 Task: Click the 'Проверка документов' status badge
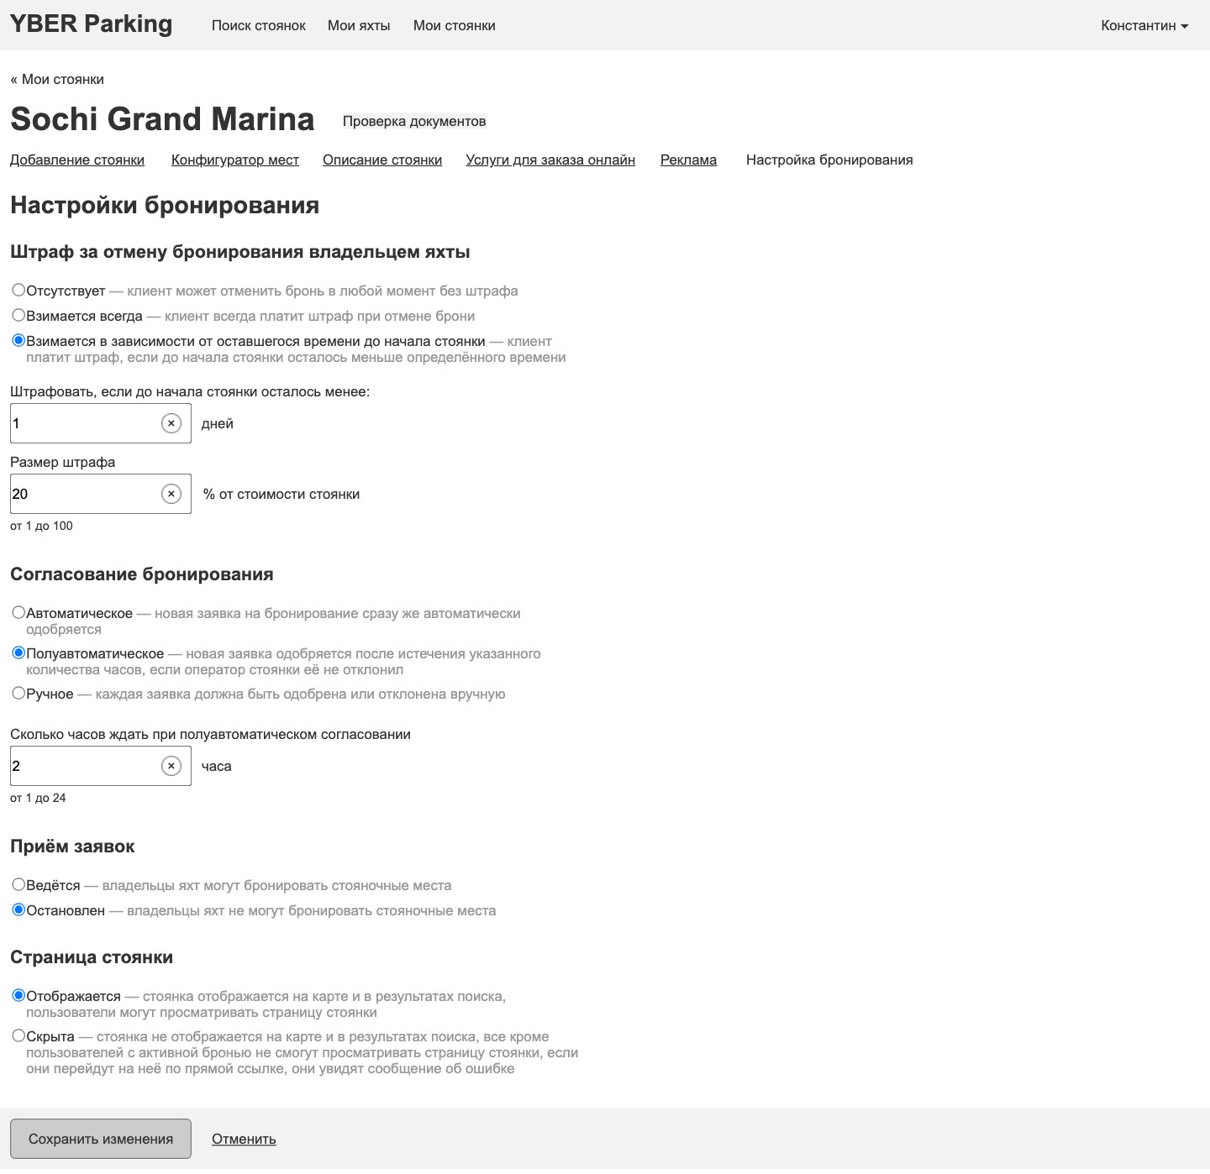pos(414,122)
